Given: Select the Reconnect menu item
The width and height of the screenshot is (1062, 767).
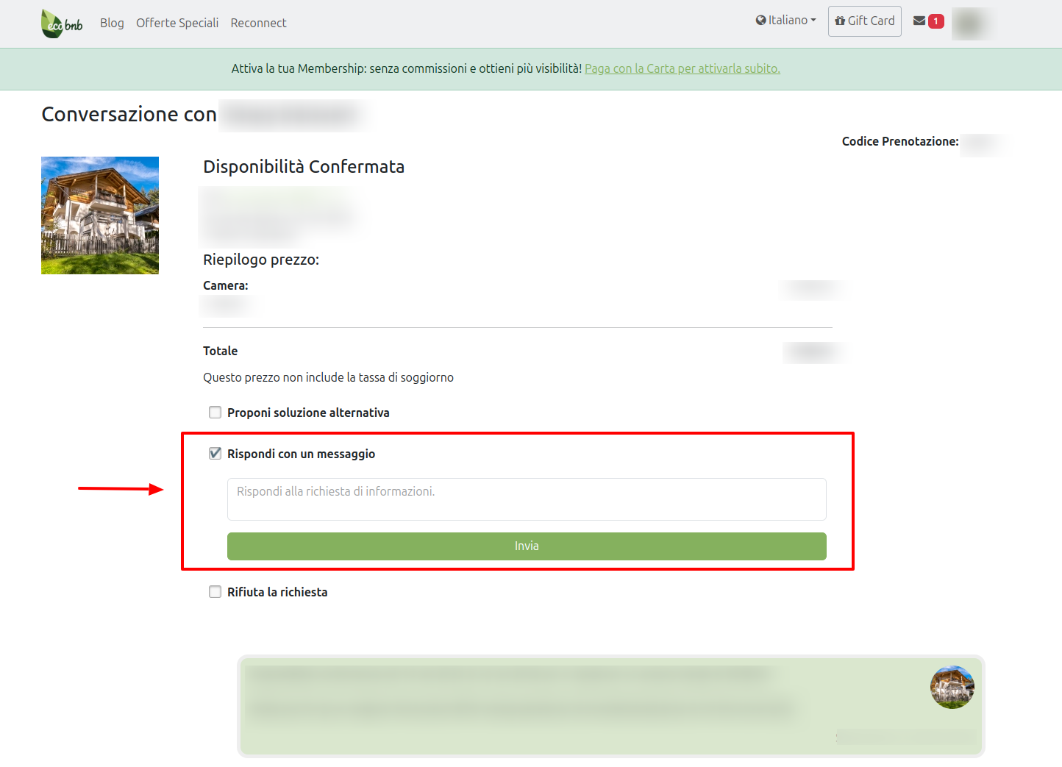Looking at the screenshot, I should point(258,23).
